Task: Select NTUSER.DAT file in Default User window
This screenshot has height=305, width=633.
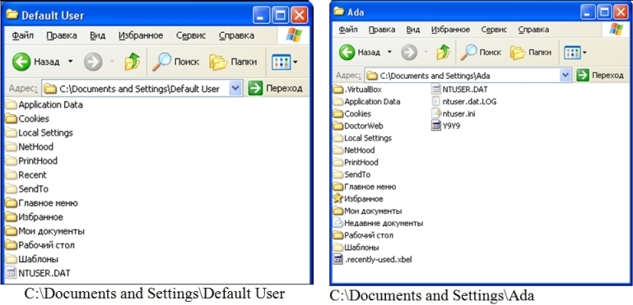Action: pos(39,273)
